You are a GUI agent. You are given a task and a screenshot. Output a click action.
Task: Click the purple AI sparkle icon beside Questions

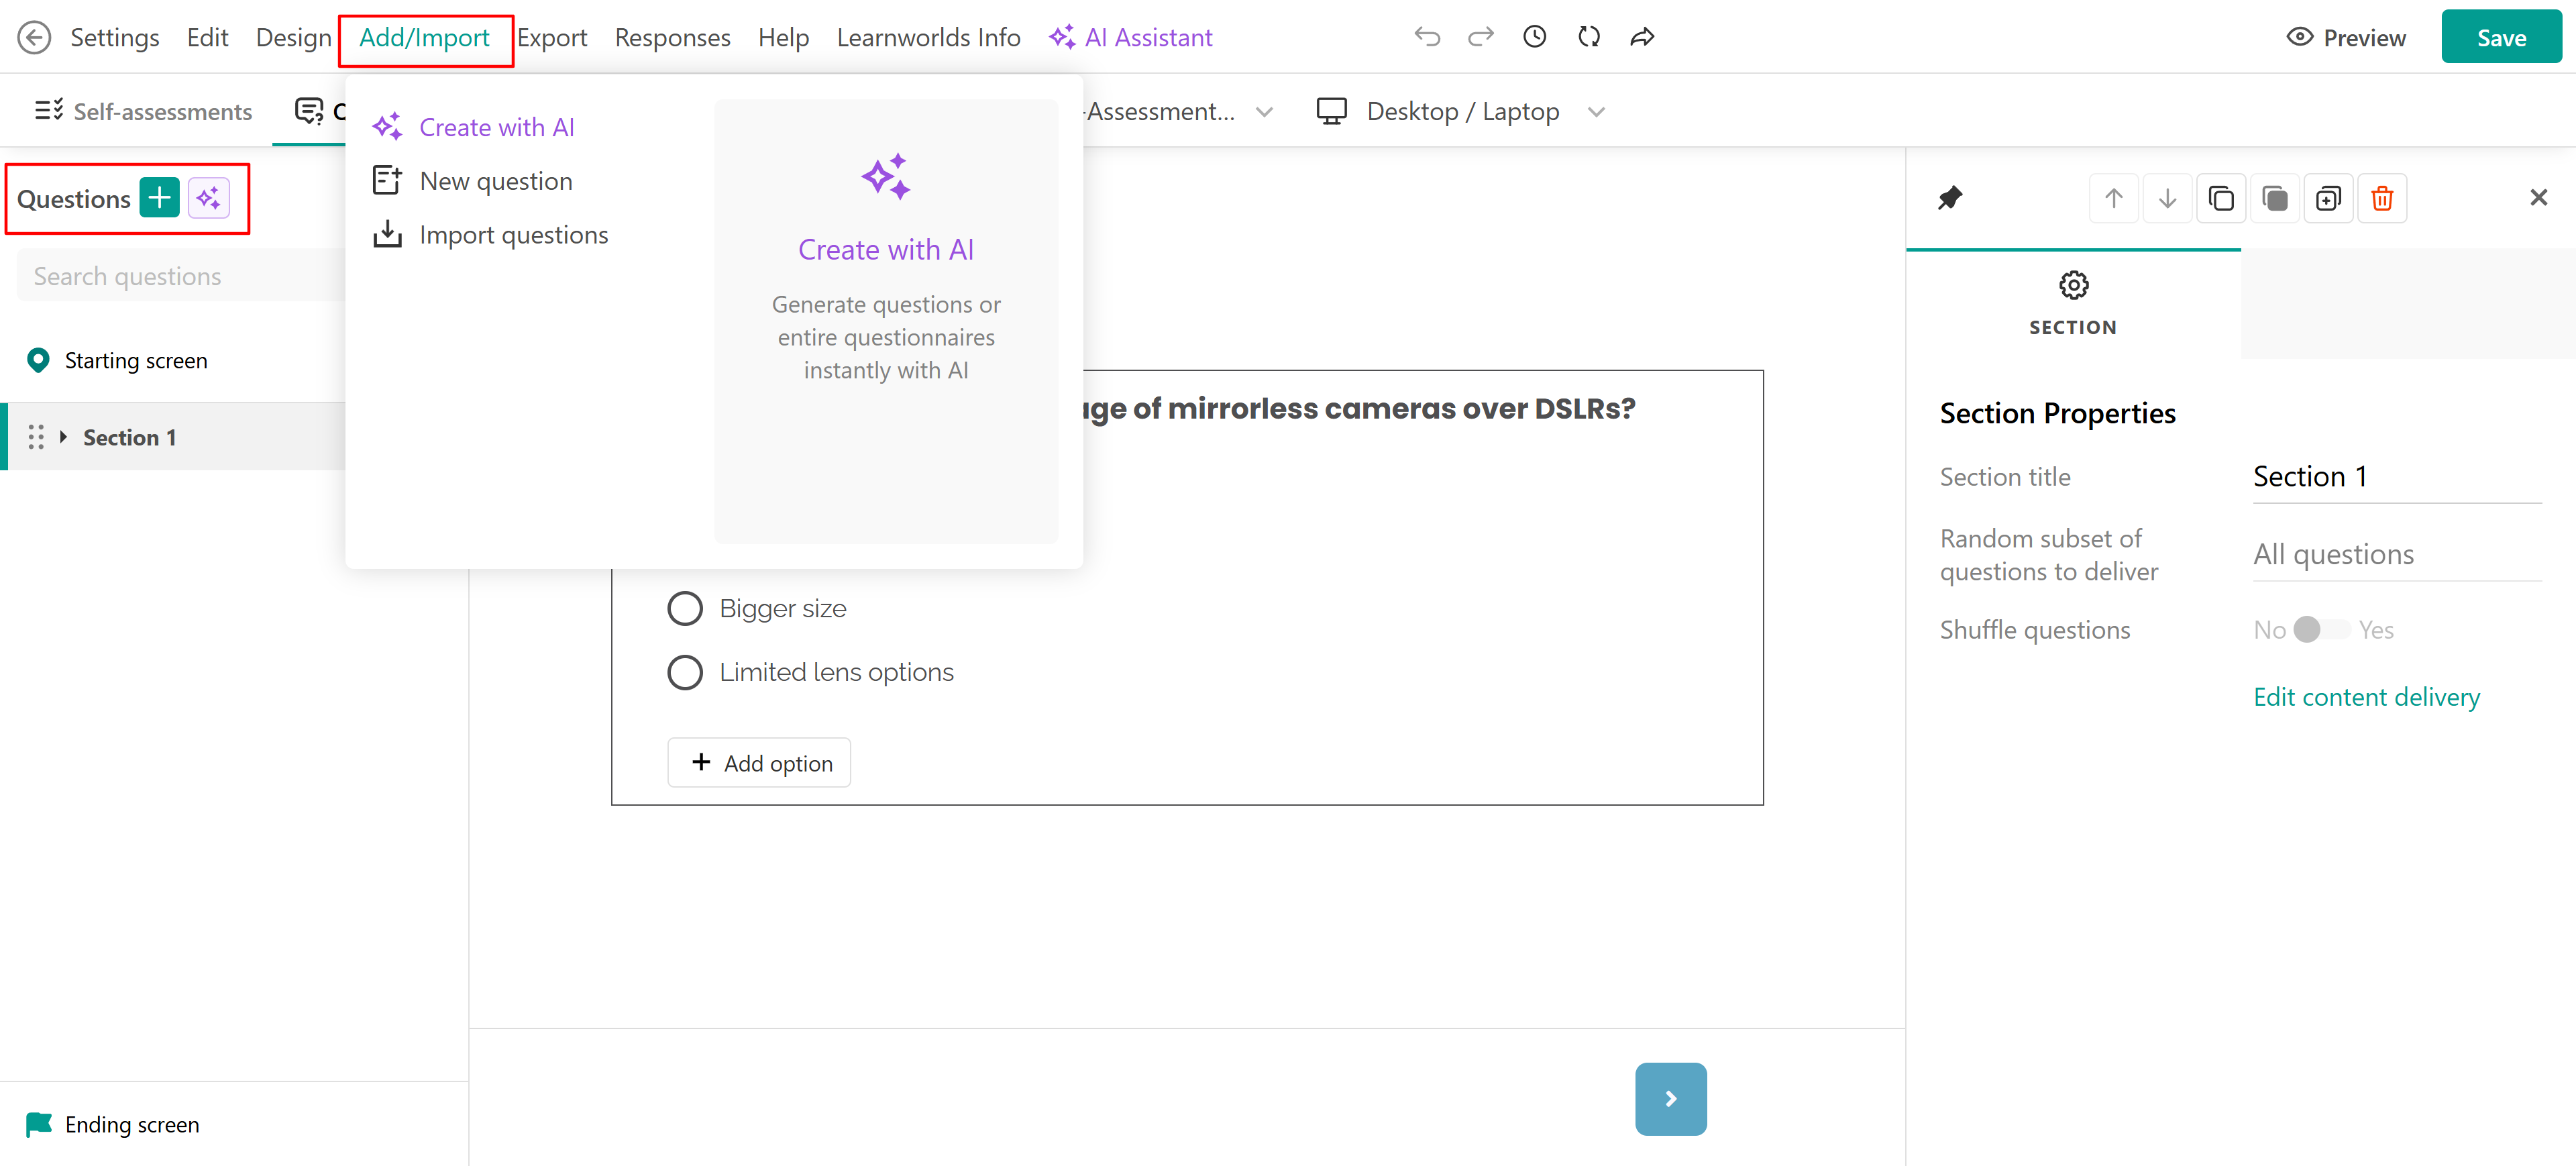pyautogui.click(x=208, y=198)
